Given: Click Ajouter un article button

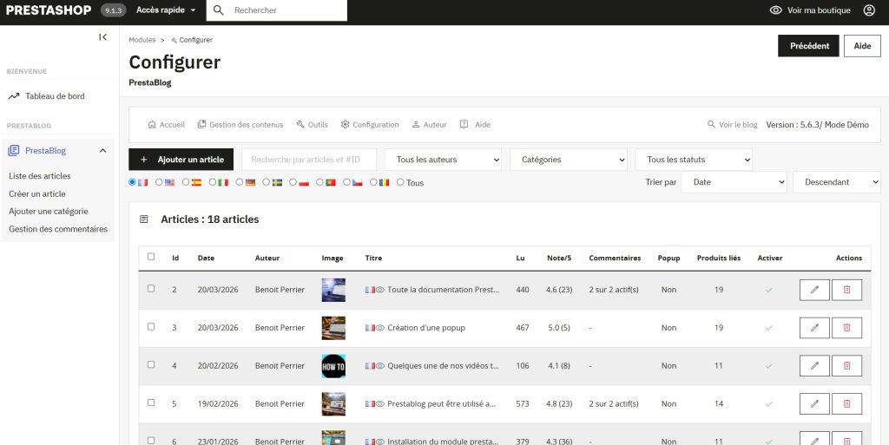Looking at the screenshot, I should 181,160.
